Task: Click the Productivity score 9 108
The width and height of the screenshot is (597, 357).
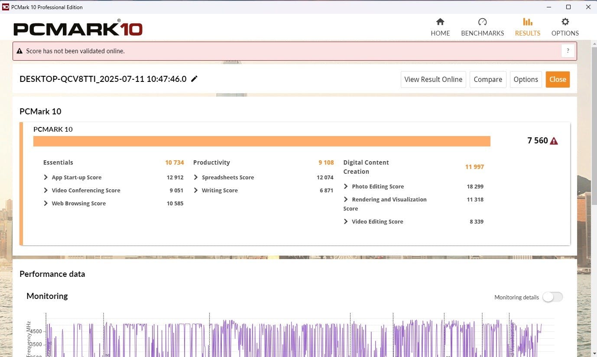Action: point(326,162)
